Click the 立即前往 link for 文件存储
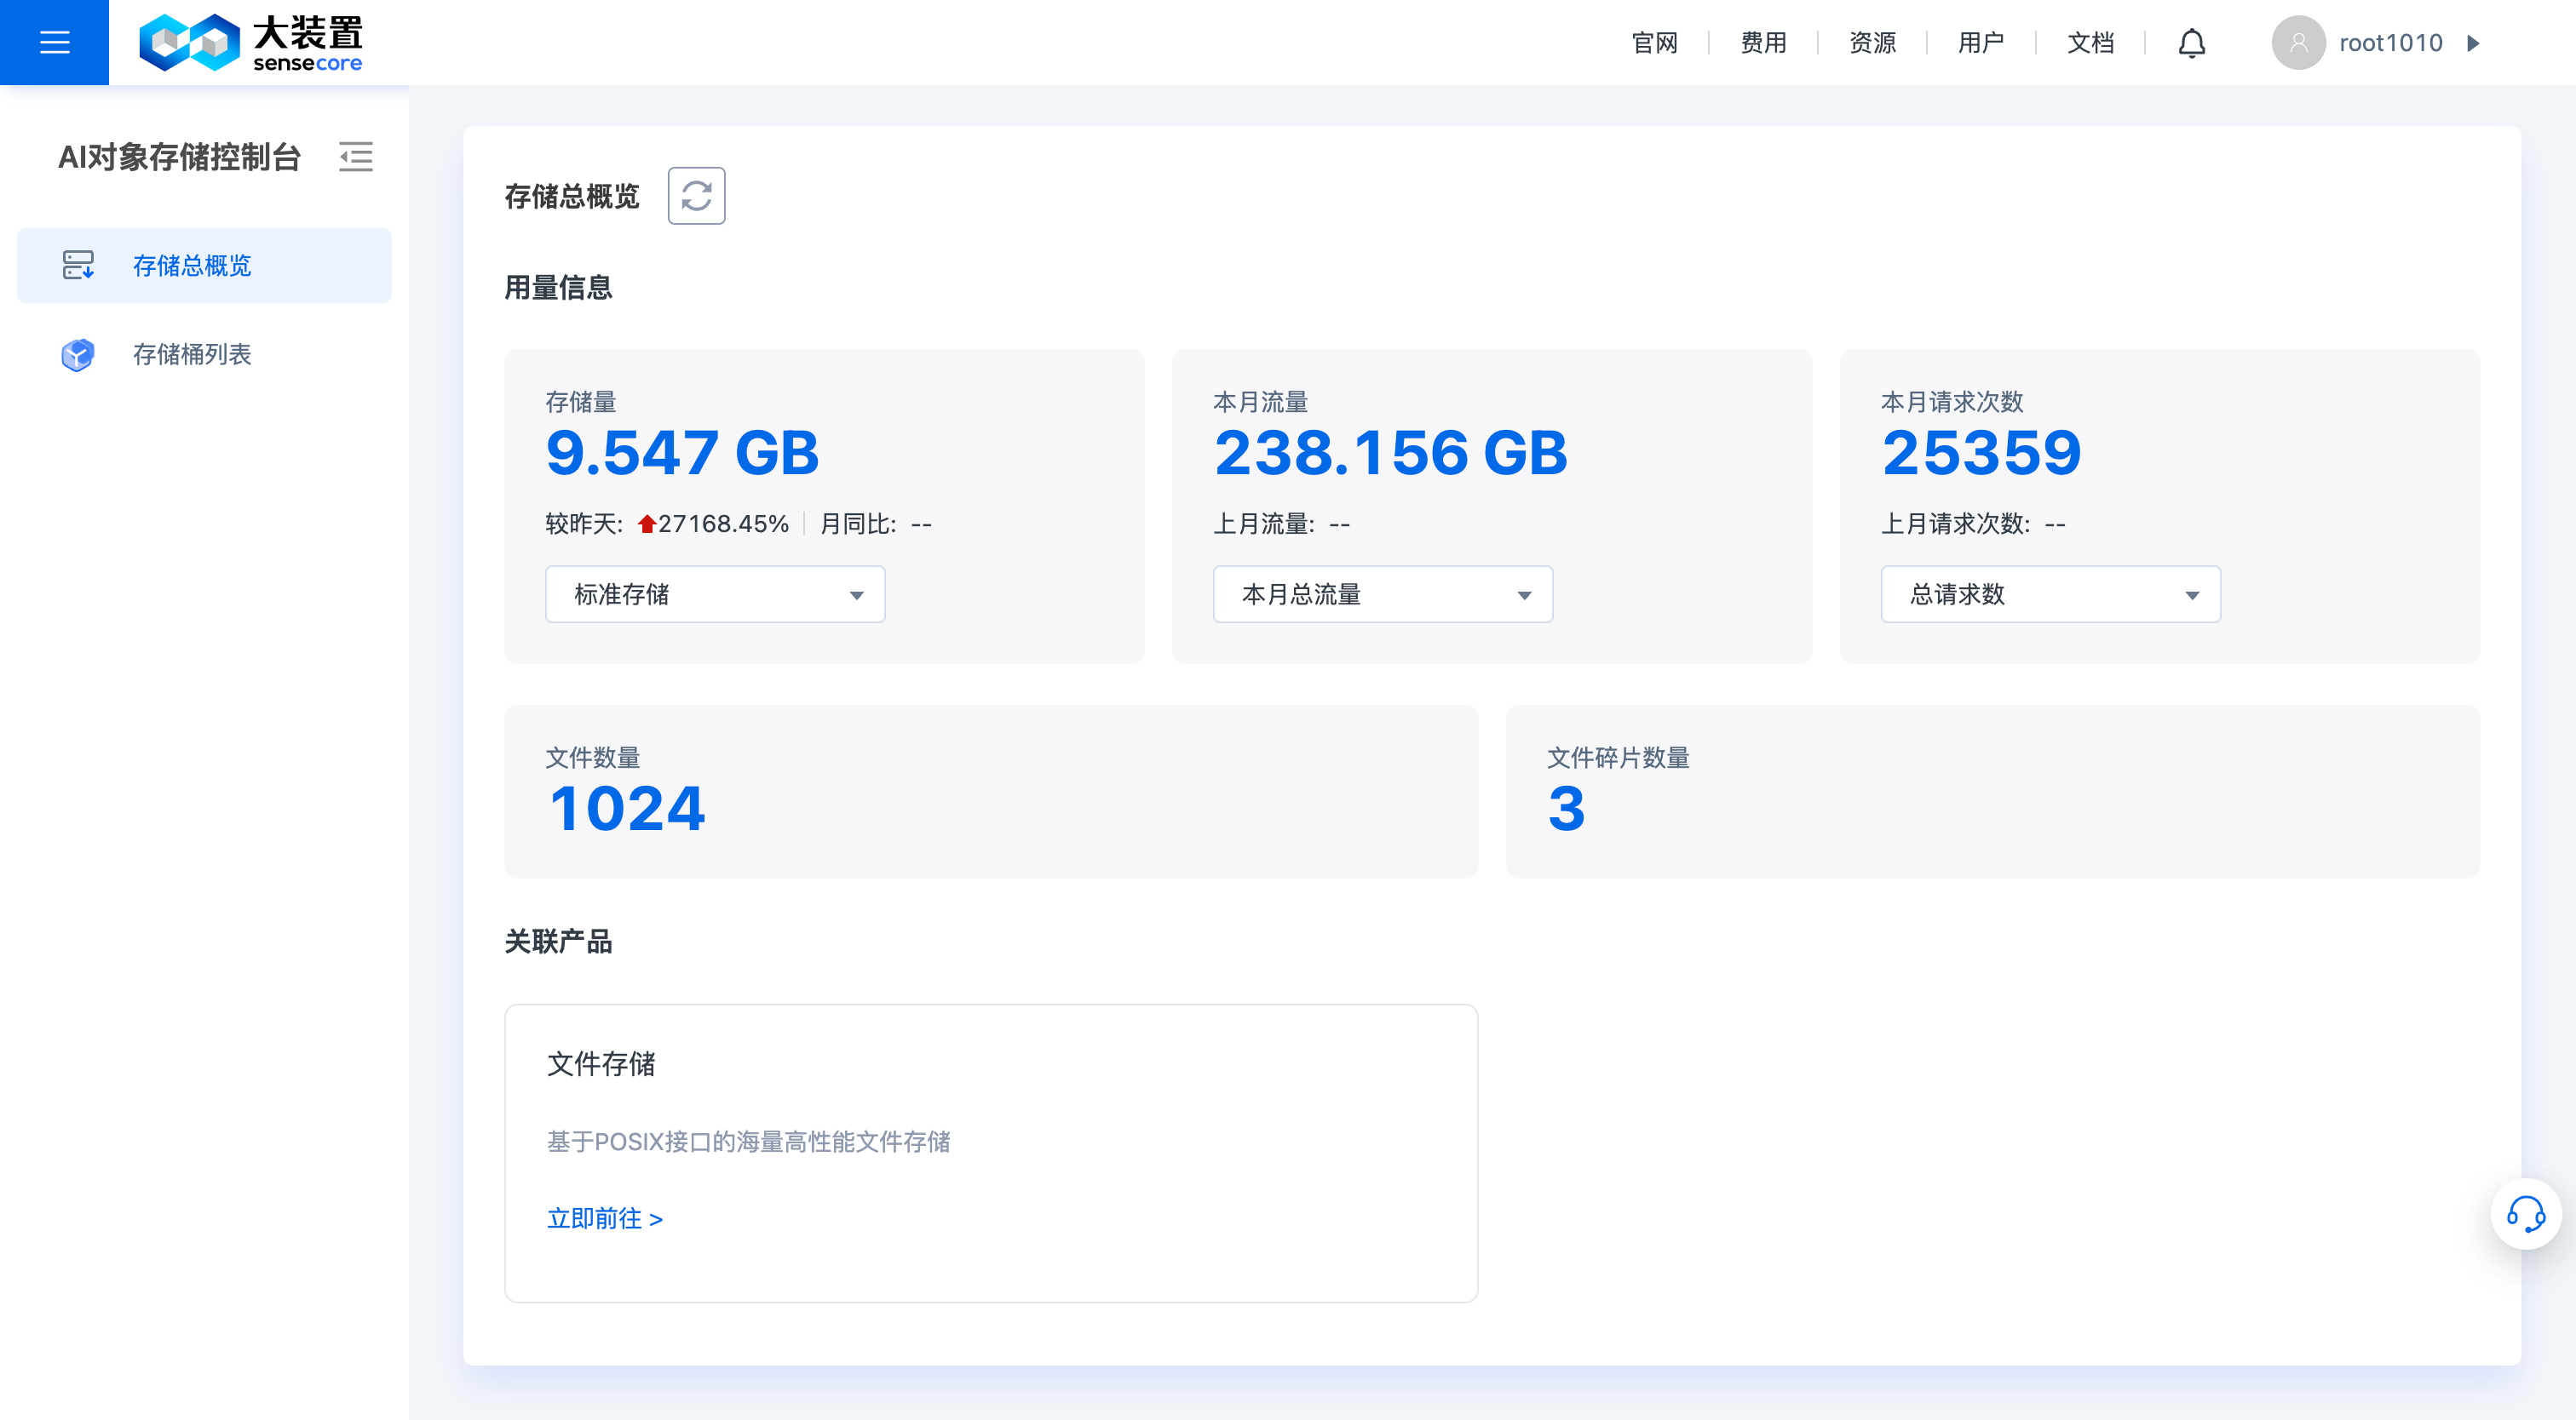Viewport: 2576px width, 1420px height. (x=604, y=1218)
